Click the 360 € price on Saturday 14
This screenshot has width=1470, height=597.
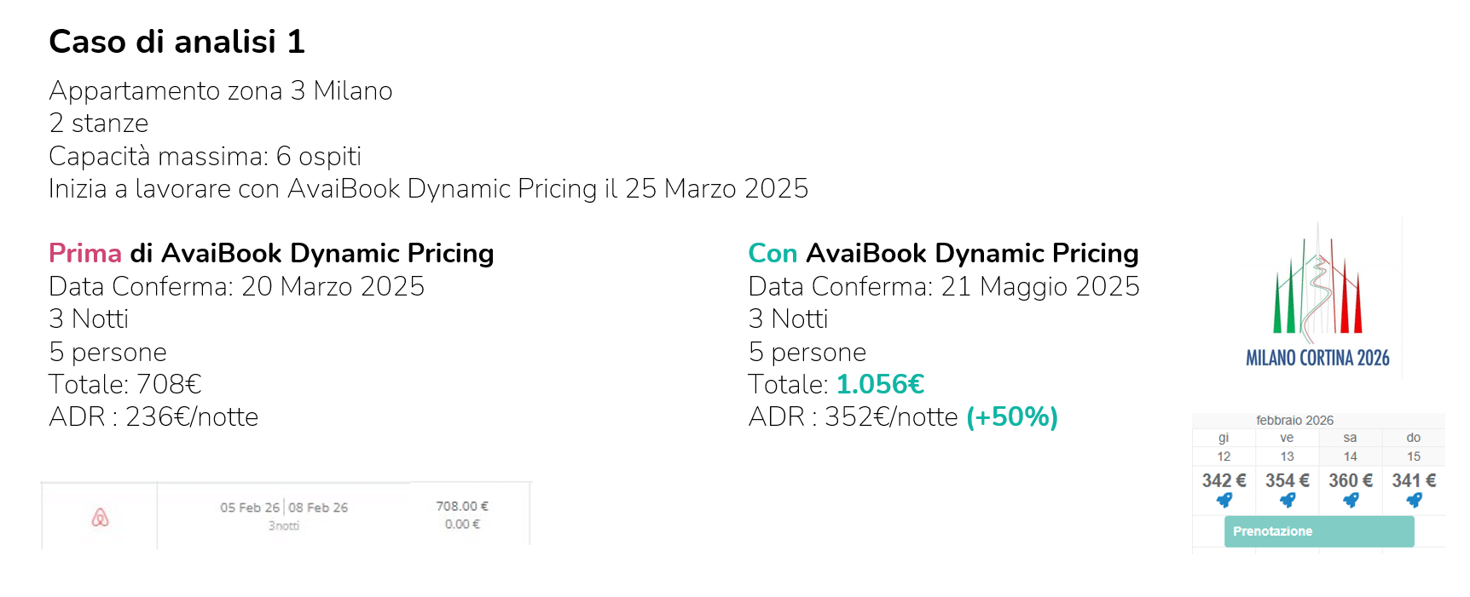[1350, 480]
